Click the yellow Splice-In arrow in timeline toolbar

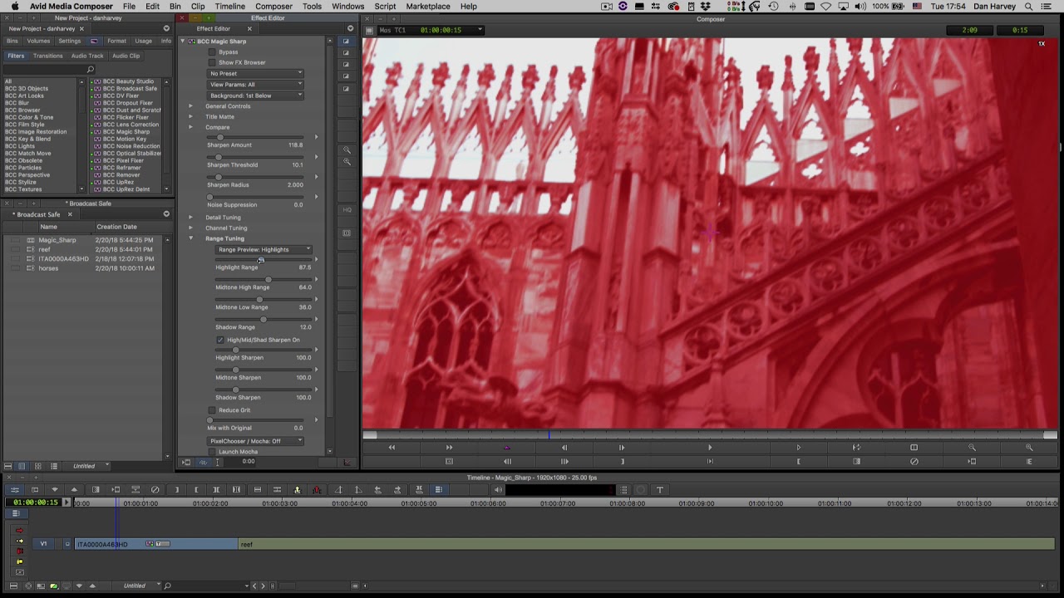click(297, 490)
